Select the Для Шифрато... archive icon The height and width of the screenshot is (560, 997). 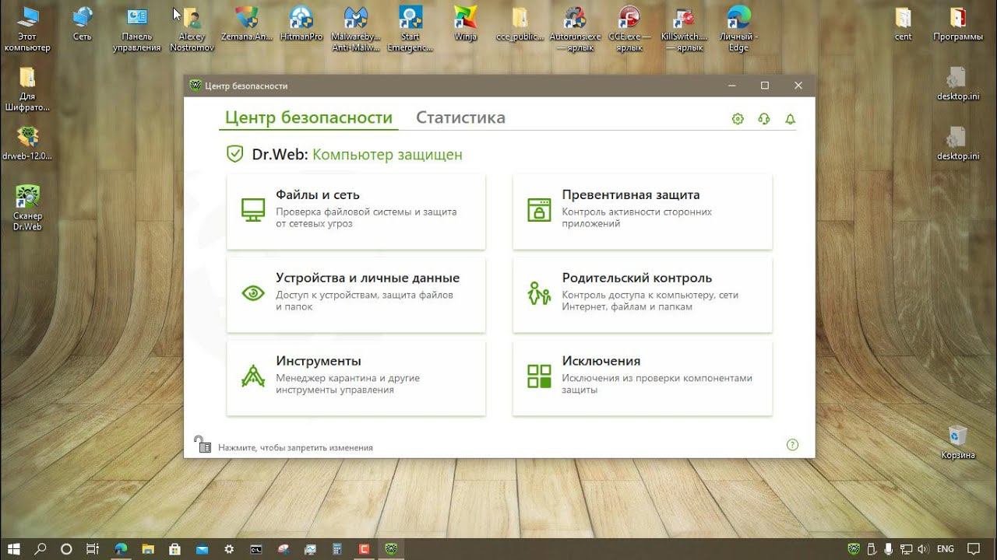click(27, 89)
